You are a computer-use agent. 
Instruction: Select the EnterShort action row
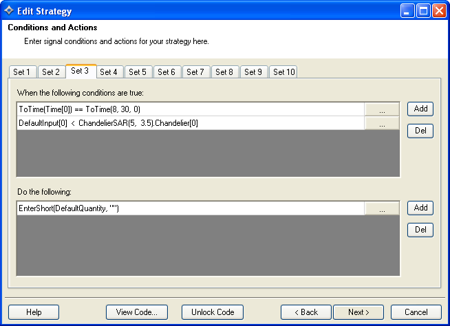(191, 208)
